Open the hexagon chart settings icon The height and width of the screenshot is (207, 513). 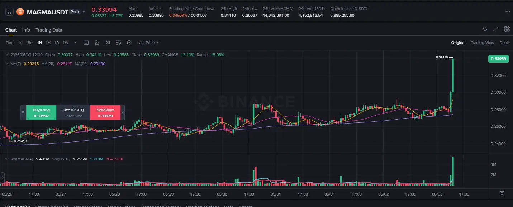129,43
